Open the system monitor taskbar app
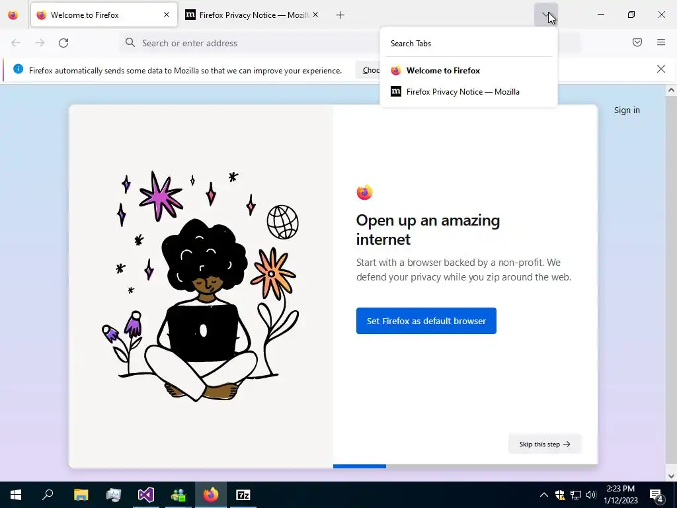The width and height of the screenshot is (677, 508). coord(113,495)
